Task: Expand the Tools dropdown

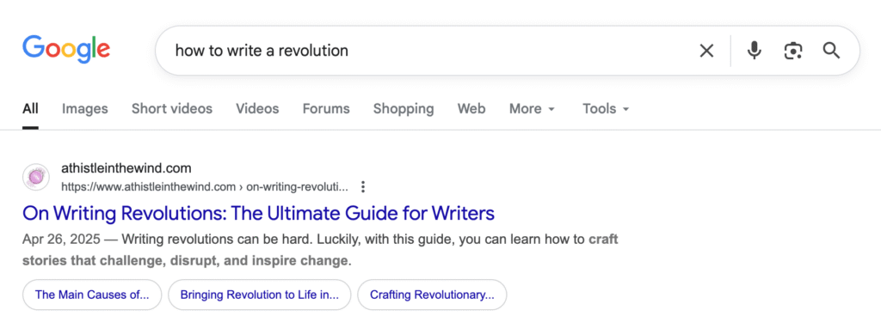Action: coord(606,109)
